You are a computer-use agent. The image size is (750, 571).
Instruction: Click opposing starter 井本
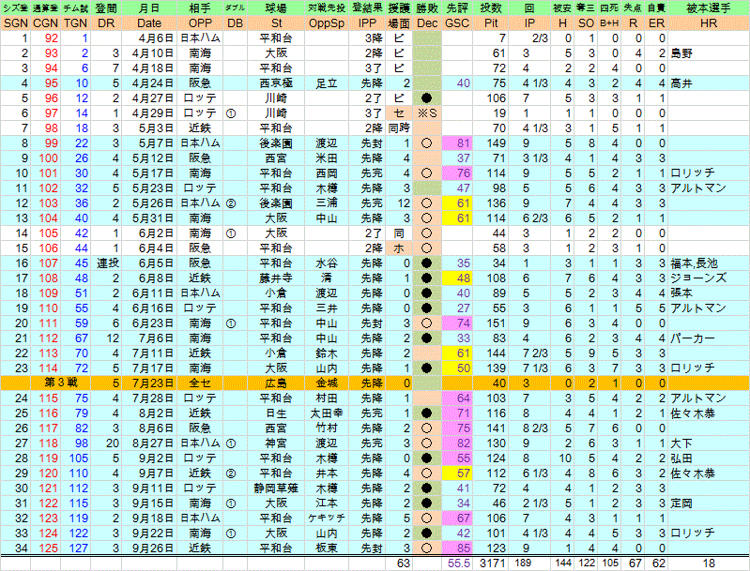tap(327, 473)
